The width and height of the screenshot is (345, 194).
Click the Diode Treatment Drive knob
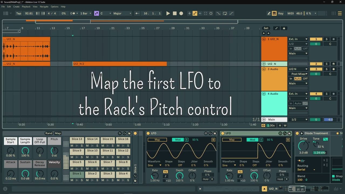pos(303,146)
